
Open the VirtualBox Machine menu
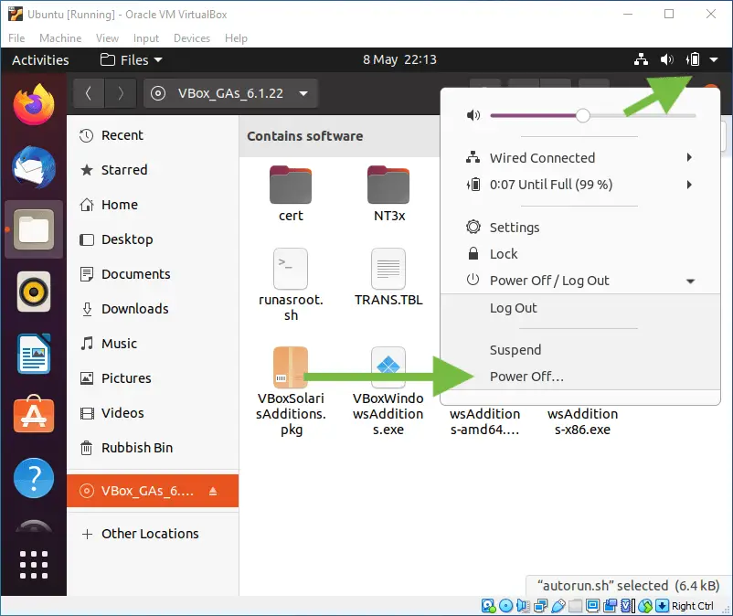[60, 37]
